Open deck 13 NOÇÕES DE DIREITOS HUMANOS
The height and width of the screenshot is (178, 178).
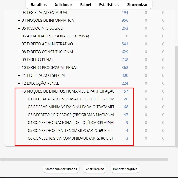[x=68, y=91]
